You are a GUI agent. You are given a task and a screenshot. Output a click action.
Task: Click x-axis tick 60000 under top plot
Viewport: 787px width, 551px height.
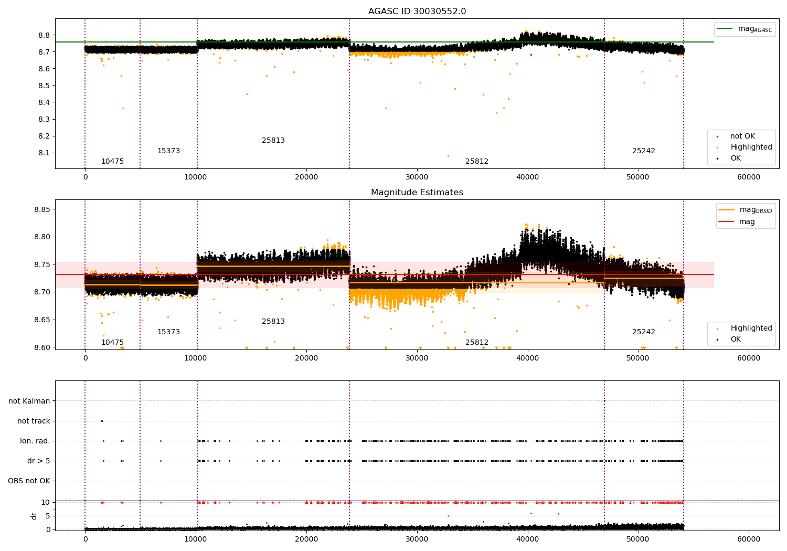(749, 177)
